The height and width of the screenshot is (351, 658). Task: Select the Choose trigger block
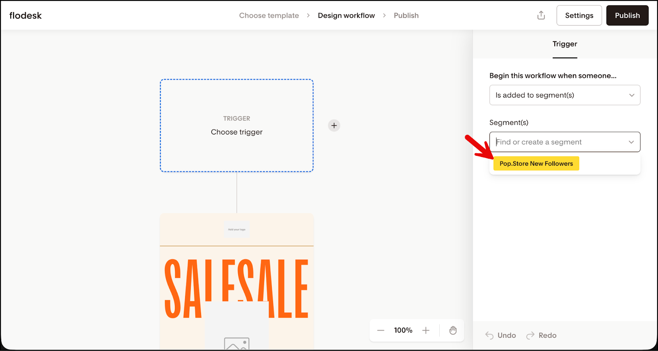click(236, 125)
